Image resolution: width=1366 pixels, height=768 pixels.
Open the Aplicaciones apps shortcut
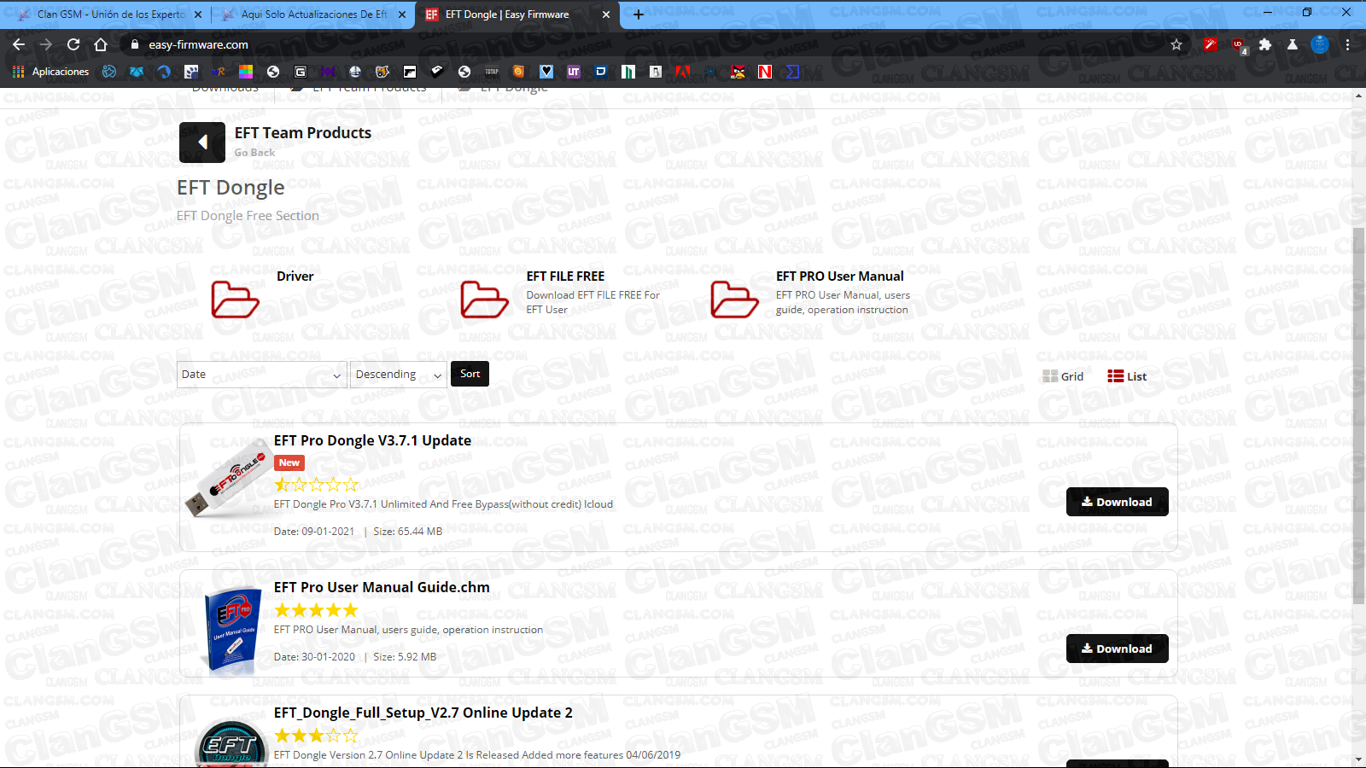(50, 72)
